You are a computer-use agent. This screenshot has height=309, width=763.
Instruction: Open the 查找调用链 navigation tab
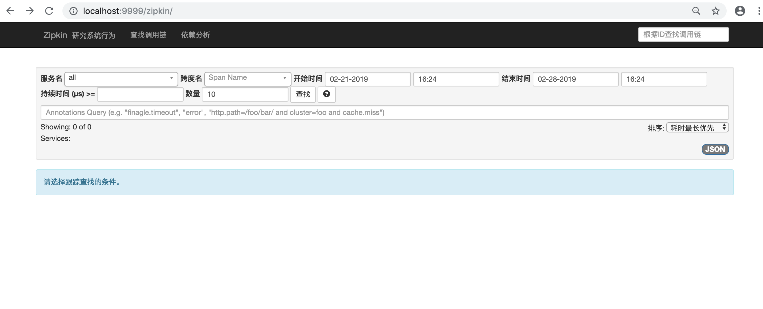click(x=148, y=35)
